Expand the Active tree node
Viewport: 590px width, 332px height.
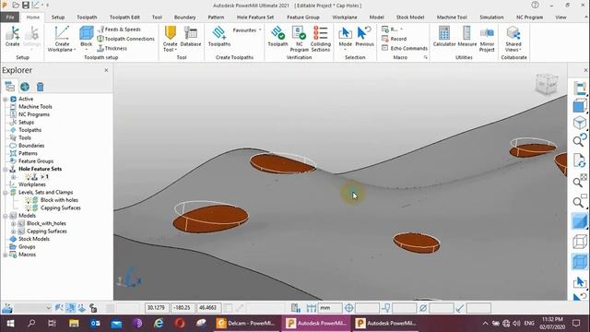[6, 99]
